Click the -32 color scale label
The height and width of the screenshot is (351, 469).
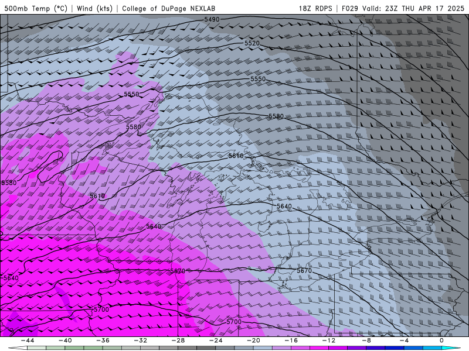[x=140, y=340]
